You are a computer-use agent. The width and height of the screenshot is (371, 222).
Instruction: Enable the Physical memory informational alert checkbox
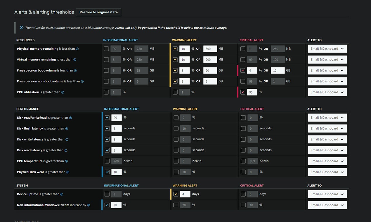coord(106,48)
